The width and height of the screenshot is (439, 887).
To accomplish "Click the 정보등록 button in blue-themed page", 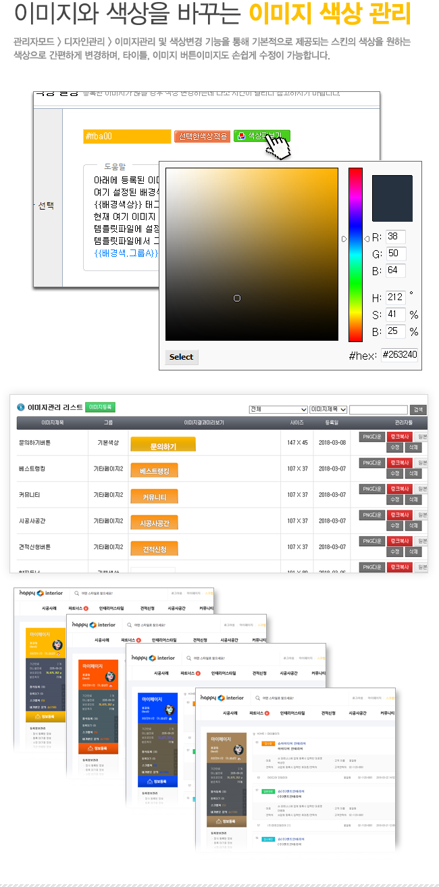I will pos(159,782).
